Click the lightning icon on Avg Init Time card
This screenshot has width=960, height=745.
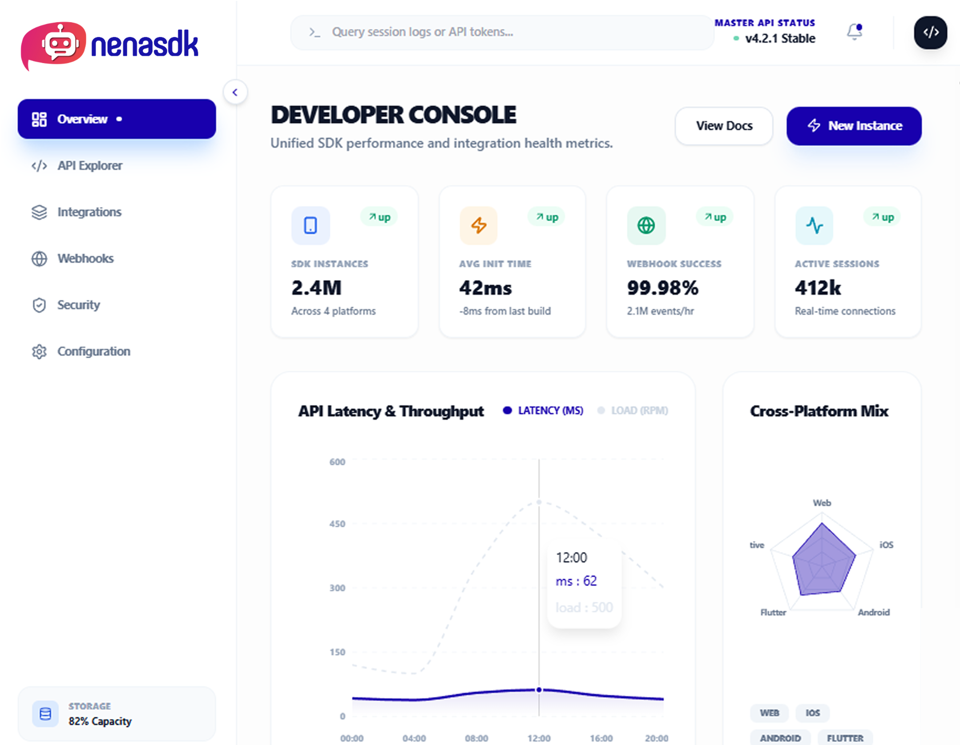[478, 225]
